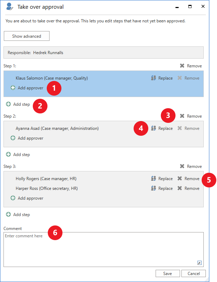Click the Show advanced button
The width and height of the screenshot is (217, 282).
click(27, 36)
